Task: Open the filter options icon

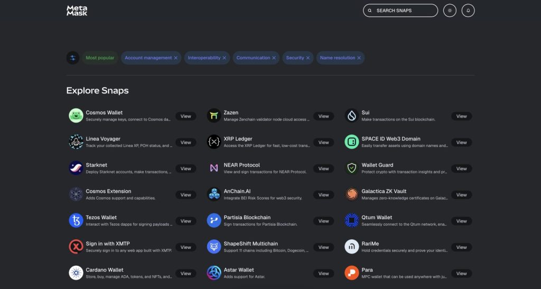Action: click(x=73, y=58)
